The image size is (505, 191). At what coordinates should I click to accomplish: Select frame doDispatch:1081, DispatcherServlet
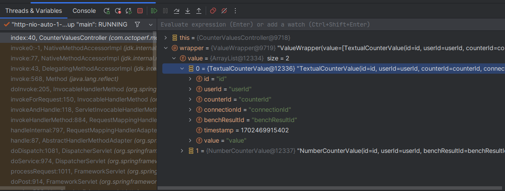tap(78, 151)
